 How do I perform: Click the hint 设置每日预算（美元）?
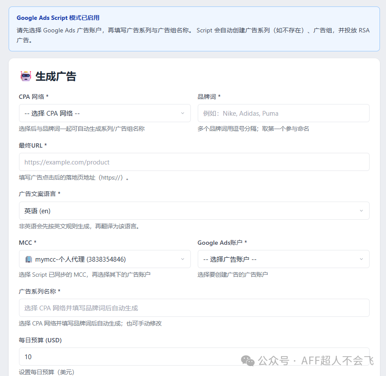(47, 372)
